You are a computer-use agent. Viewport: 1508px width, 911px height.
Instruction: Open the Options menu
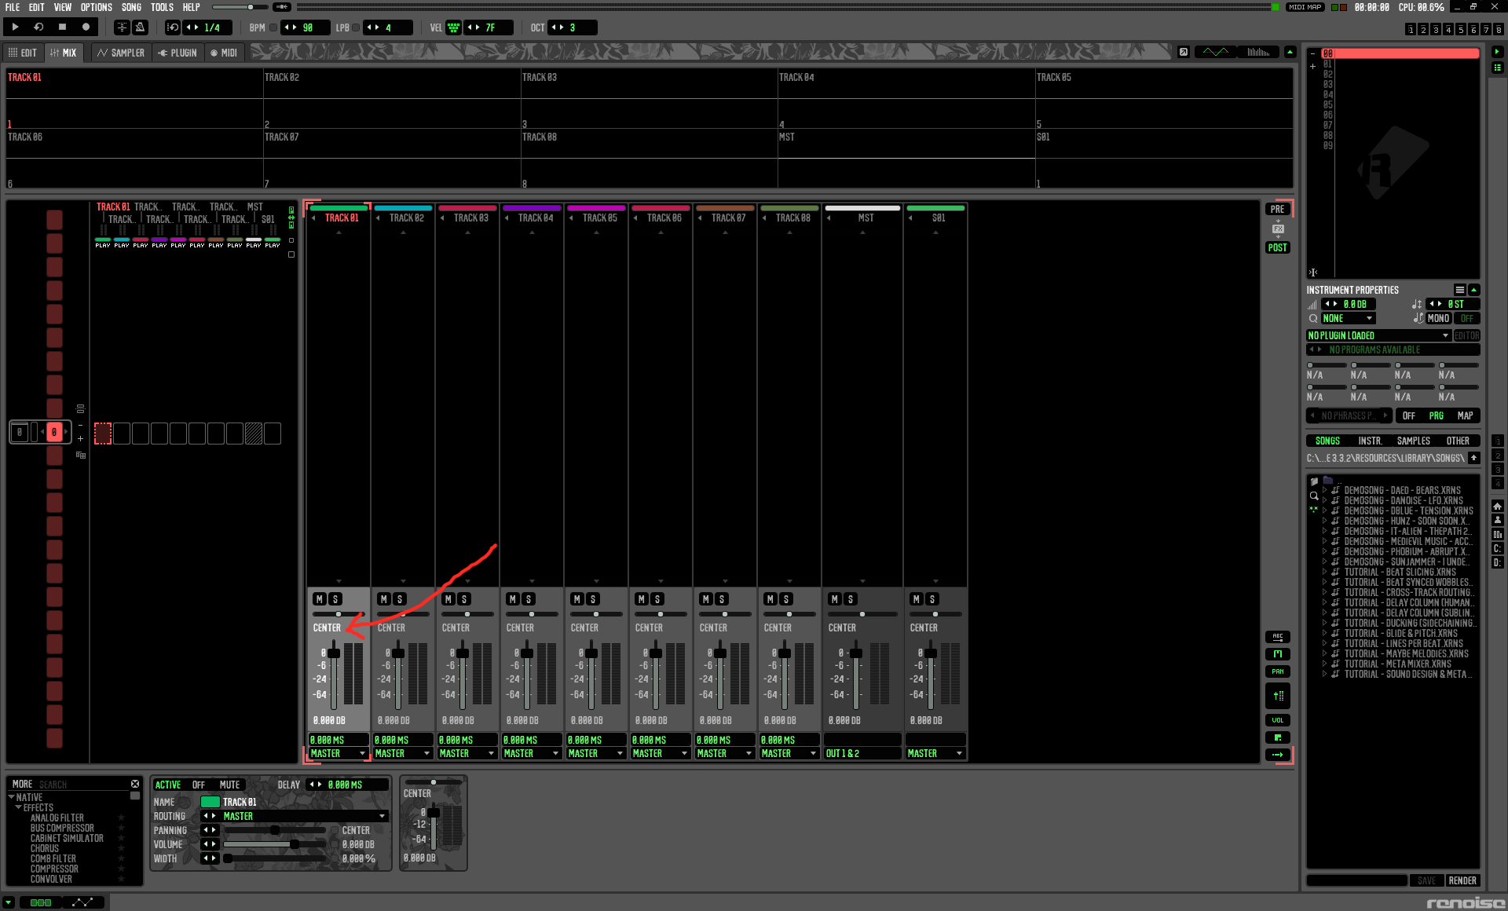96,7
